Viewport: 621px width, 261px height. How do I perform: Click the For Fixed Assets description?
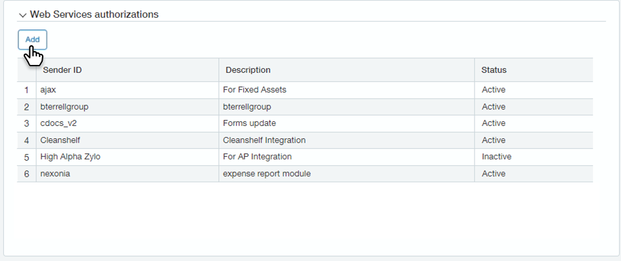click(255, 90)
